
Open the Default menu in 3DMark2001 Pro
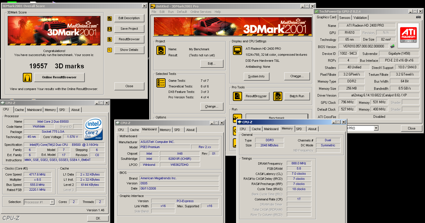(182, 12)
